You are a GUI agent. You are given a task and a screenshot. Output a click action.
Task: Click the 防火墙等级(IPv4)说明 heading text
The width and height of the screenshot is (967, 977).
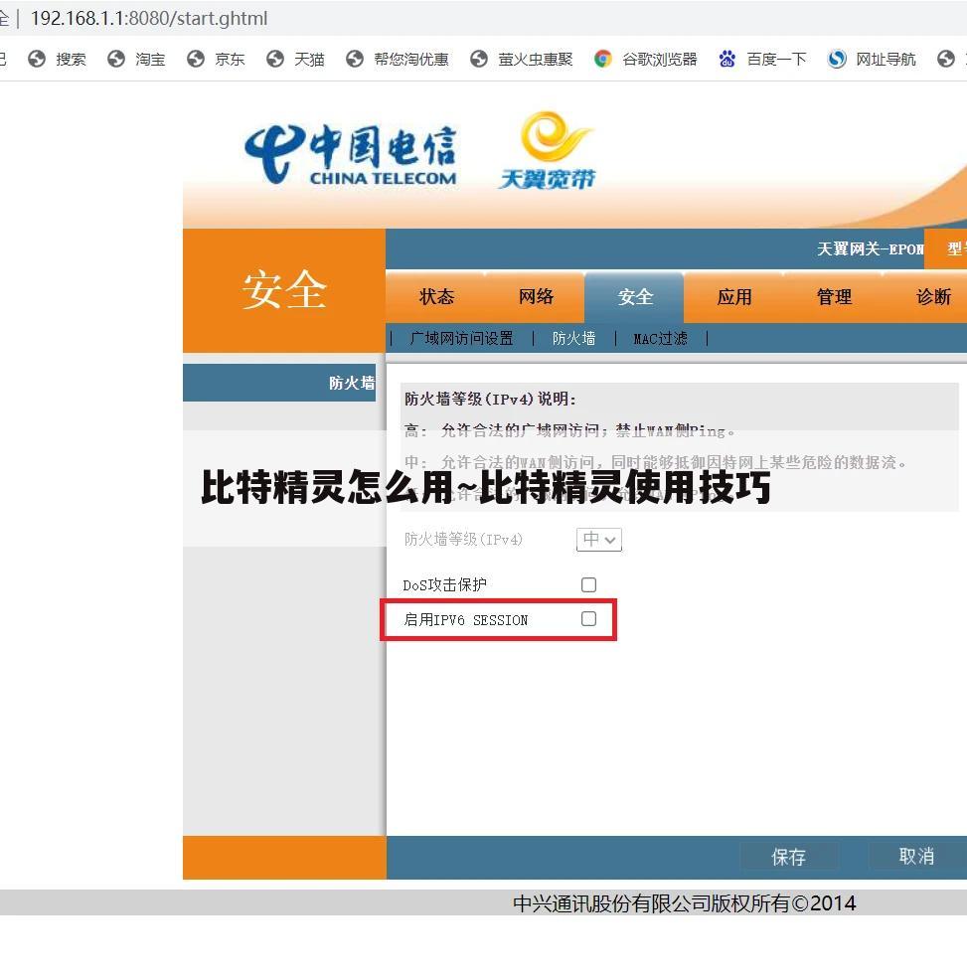coord(490,399)
